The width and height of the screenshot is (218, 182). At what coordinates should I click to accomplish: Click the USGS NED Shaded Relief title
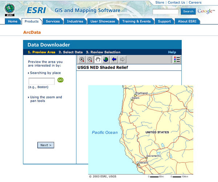tap(103, 68)
